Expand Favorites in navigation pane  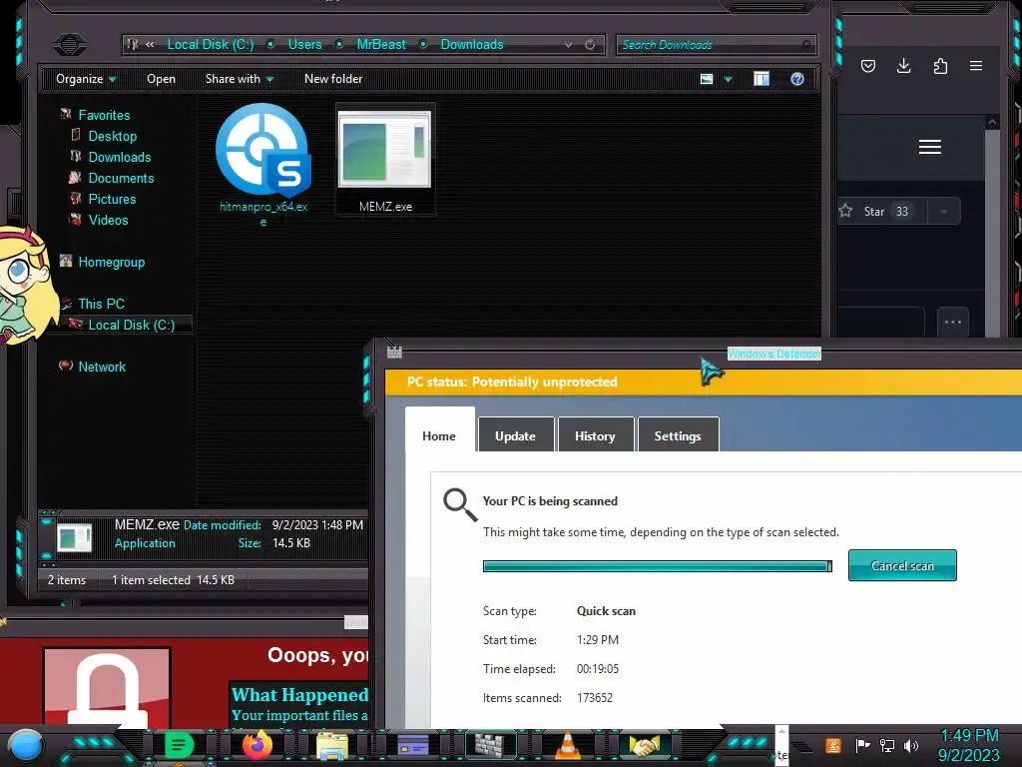104,116
